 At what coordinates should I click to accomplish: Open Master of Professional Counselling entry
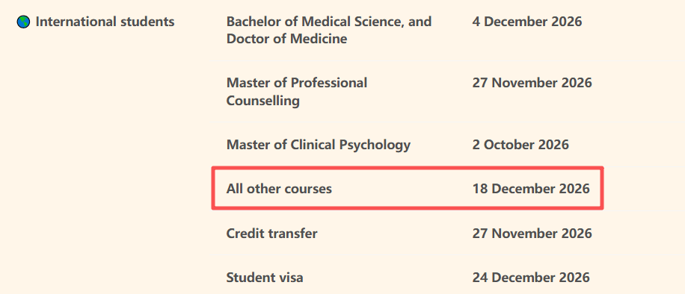click(x=297, y=92)
